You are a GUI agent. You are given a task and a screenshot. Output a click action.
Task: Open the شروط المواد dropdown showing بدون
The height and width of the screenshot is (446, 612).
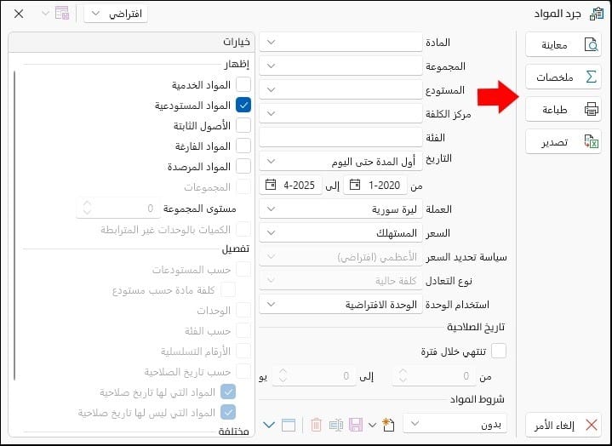coord(455,424)
